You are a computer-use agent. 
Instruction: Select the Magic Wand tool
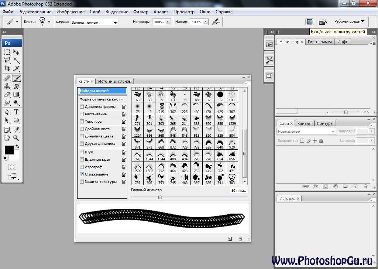tap(16, 60)
